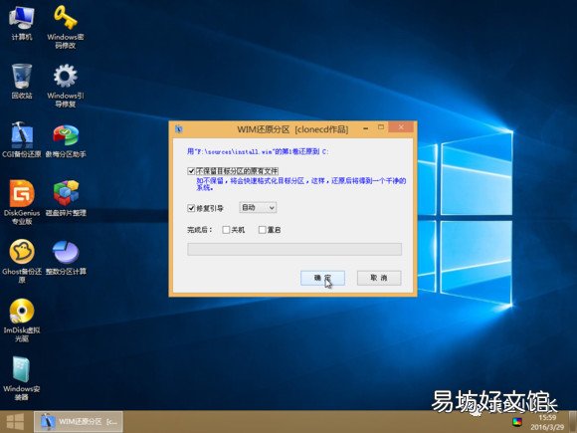Click the WIM还原分区 [clonecd作品] title text

(x=292, y=129)
